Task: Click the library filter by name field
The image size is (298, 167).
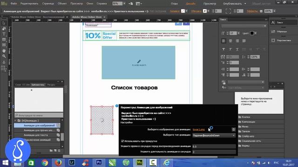Action: [39, 115]
